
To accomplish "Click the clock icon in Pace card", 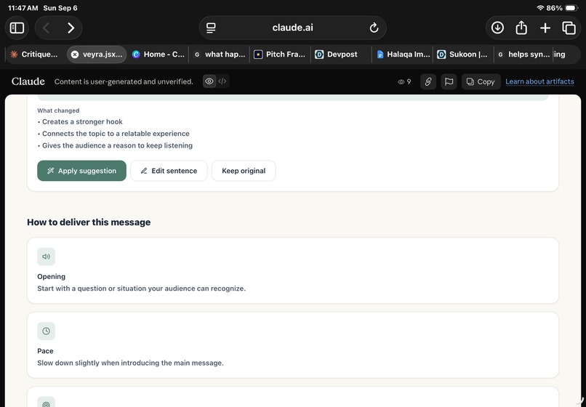I will [x=46, y=331].
